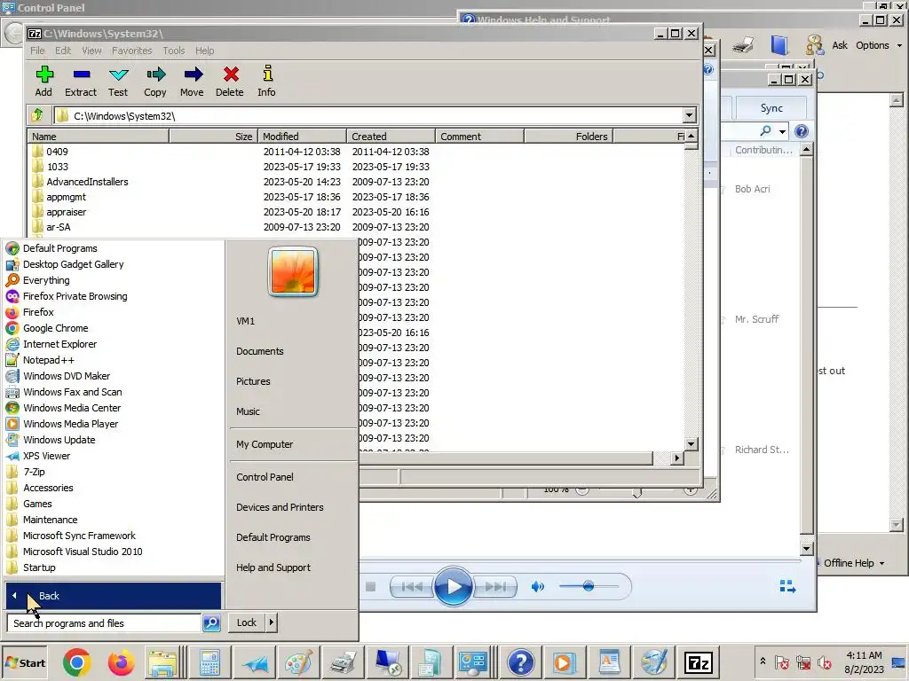Image resolution: width=909 pixels, height=681 pixels.
Task: Open the Help menu in 7-Zip
Action: tap(205, 51)
